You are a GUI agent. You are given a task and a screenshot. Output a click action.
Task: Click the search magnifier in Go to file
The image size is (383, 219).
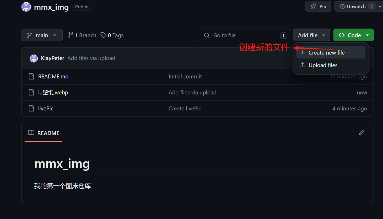207,35
